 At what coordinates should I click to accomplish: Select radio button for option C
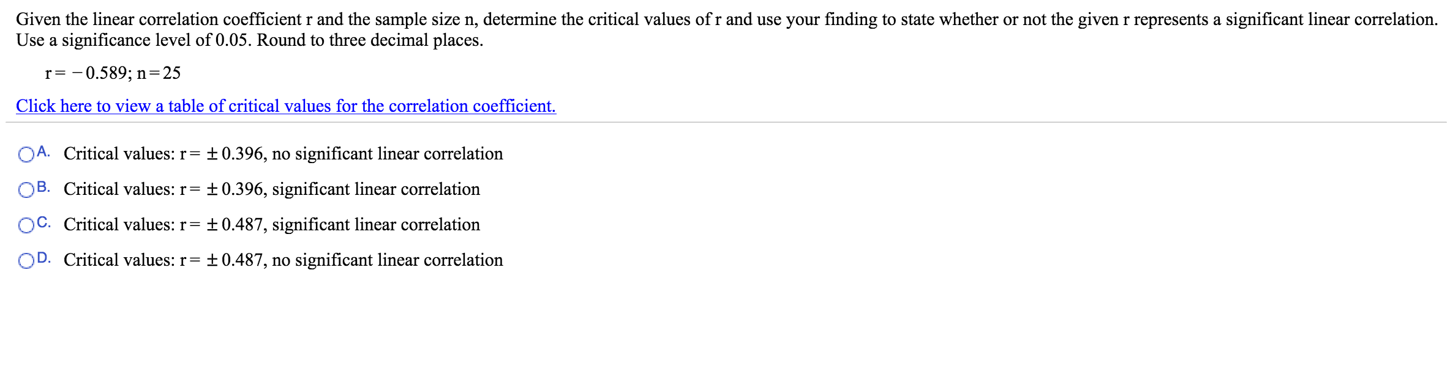tap(26, 225)
